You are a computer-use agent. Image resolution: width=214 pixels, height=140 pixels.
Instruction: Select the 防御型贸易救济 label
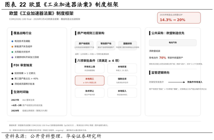coord(156,82)
